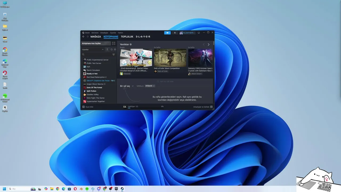Open the Alfabetik sort dropdown
The image size is (341, 192).
point(150,86)
